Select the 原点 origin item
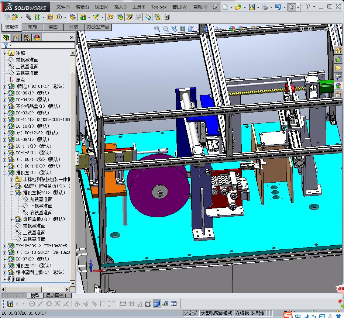The image size is (344, 318). click(20, 80)
